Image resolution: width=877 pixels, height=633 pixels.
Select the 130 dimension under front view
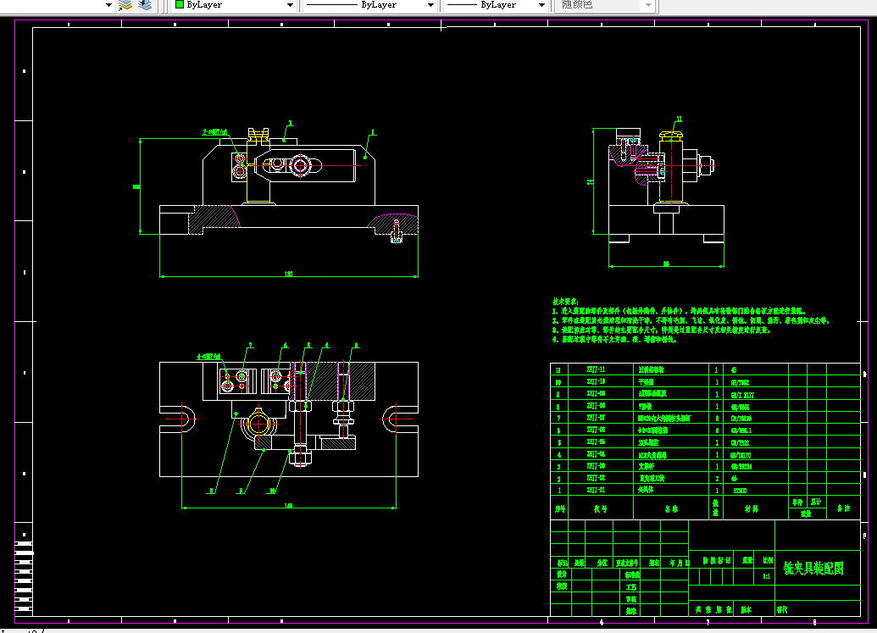(x=289, y=274)
